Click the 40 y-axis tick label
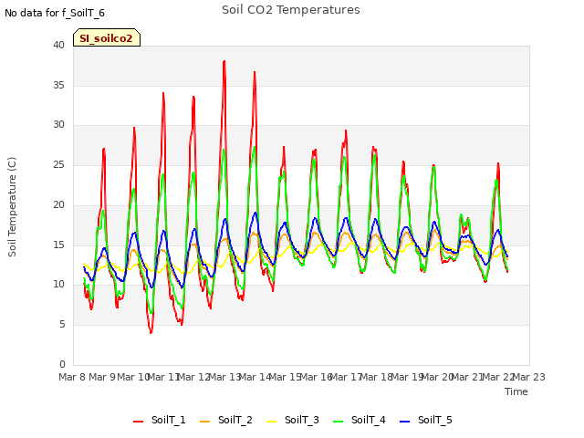The image size is (584, 438). pos(58,46)
